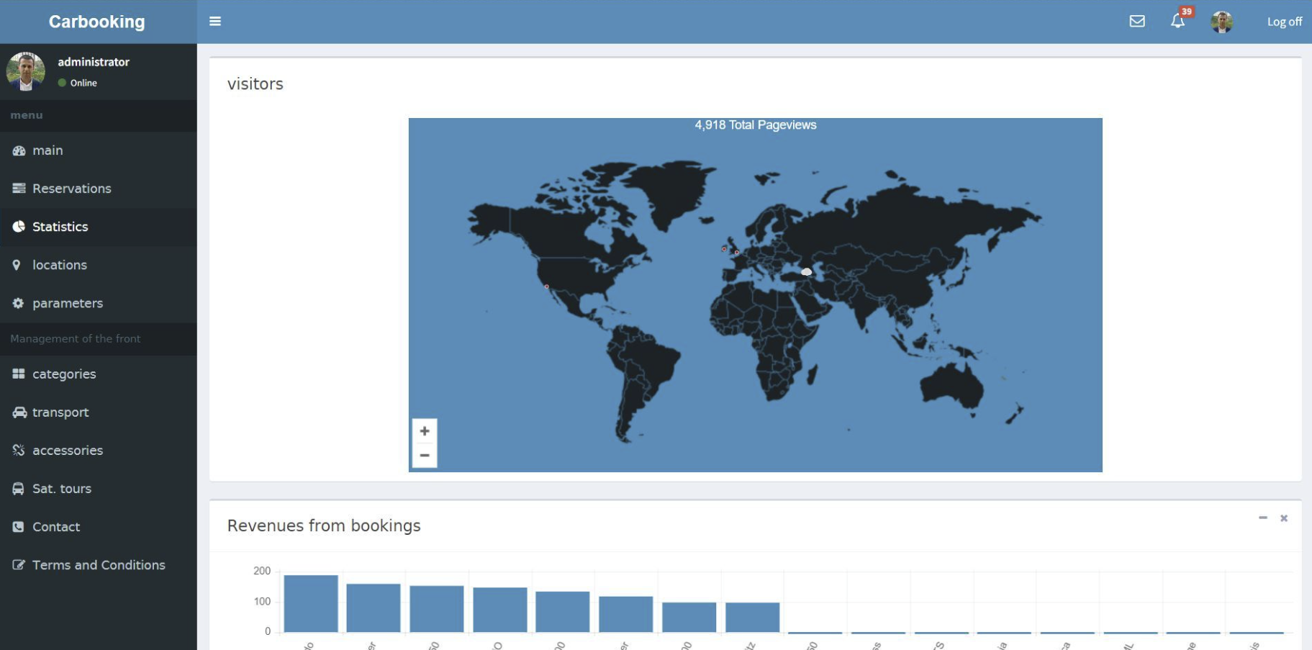Close the Revenues from bookings panel
The width and height of the screenshot is (1312, 650).
[x=1283, y=518]
